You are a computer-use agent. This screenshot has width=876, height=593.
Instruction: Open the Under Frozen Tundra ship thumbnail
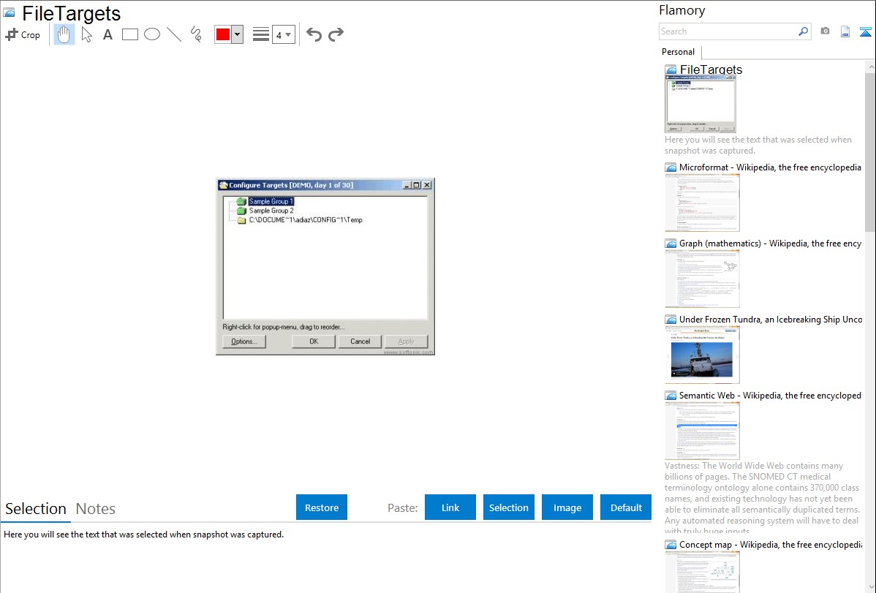[702, 355]
